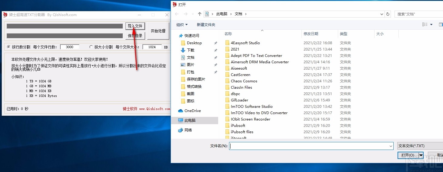
Task: Click the Forward arrow in the Open dialog
Action: click(186, 14)
